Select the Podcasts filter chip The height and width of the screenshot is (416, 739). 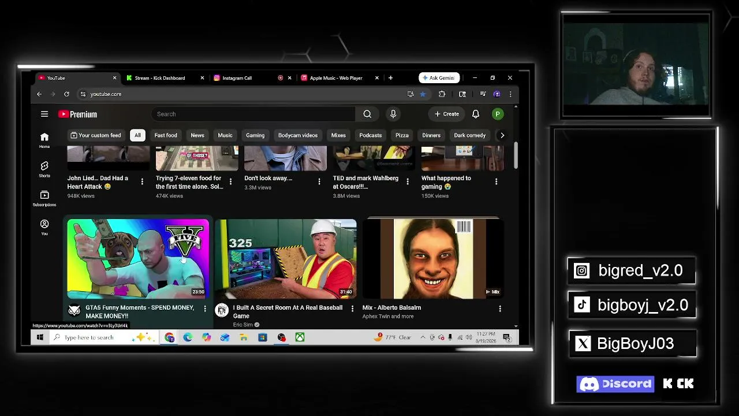coord(371,135)
